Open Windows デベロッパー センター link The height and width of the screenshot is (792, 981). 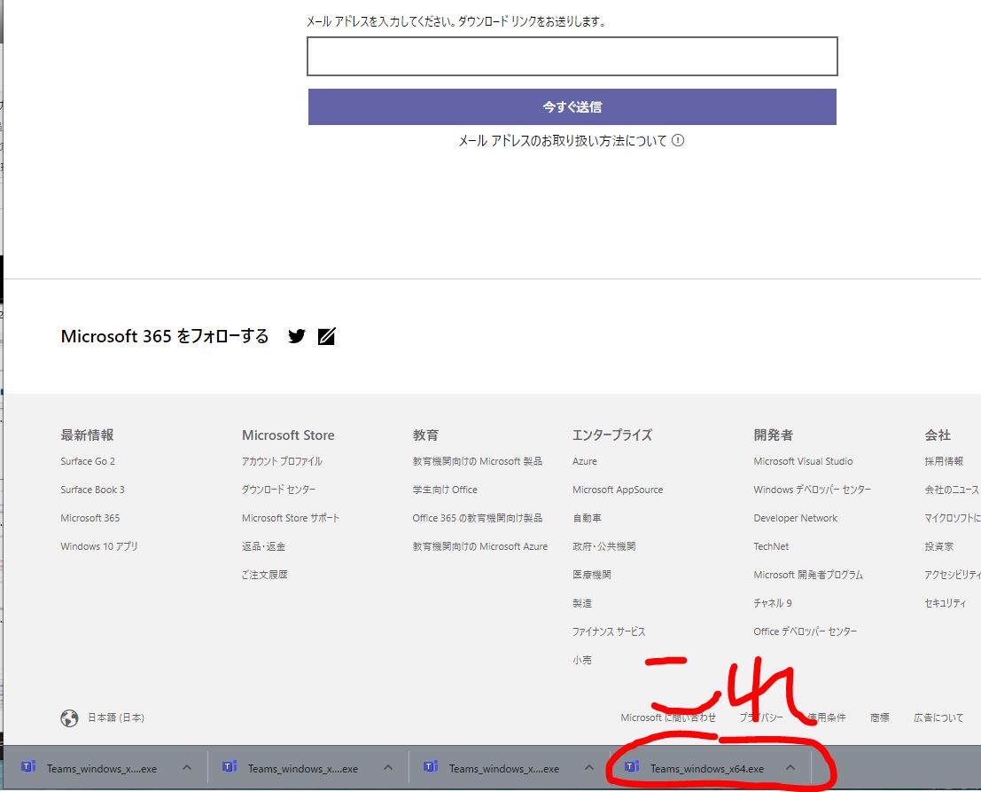(812, 490)
